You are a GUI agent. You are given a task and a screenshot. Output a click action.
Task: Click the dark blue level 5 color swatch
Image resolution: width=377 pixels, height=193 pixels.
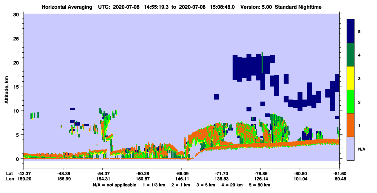point(351,31)
